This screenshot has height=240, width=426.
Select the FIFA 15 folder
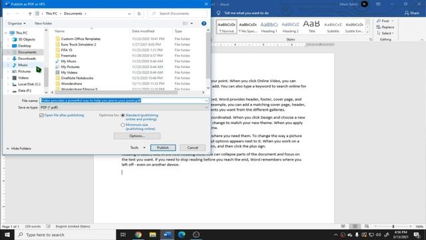[x=67, y=50]
